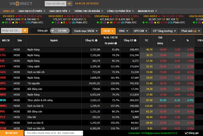Screen dimensions: 203x136
Task: Click the Xem chi tiết mã button
Action: [55, 4]
